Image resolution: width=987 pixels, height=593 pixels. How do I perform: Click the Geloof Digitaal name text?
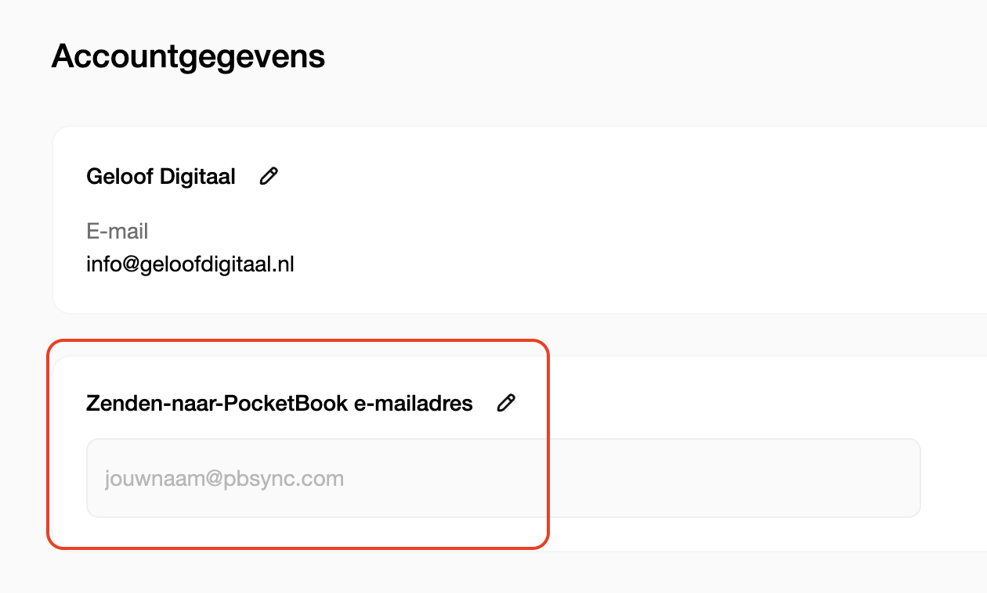tap(161, 177)
